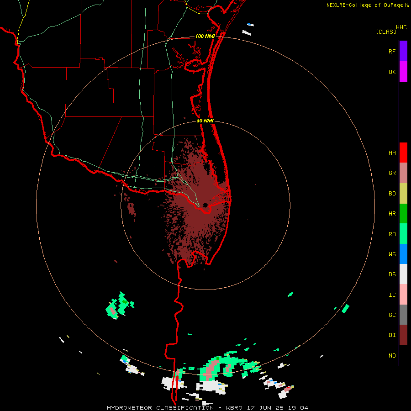This screenshot has width=411, height=411.
Task: Click the 'UK' legend label
Action: click(392, 72)
